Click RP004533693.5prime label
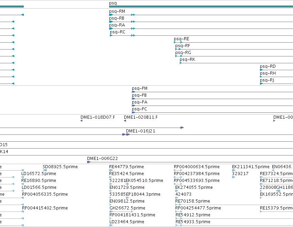 (197, 181)
